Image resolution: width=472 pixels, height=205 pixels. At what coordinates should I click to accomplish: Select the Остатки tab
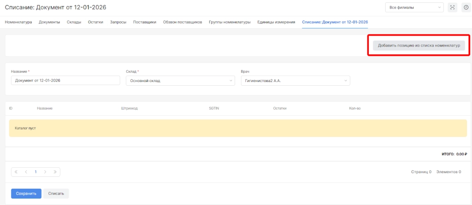pos(95,22)
